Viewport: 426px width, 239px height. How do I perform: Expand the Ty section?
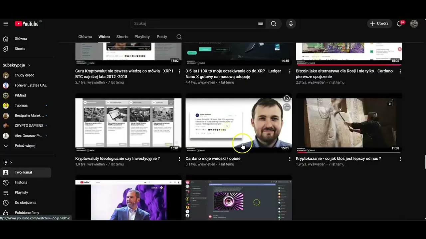click(7, 162)
